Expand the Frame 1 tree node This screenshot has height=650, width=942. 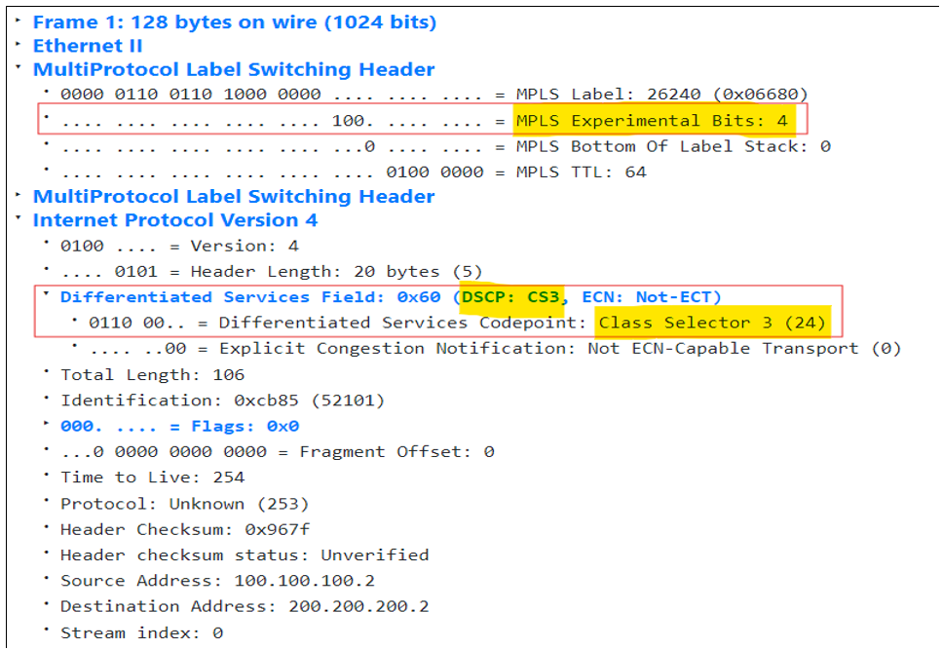click(19, 21)
